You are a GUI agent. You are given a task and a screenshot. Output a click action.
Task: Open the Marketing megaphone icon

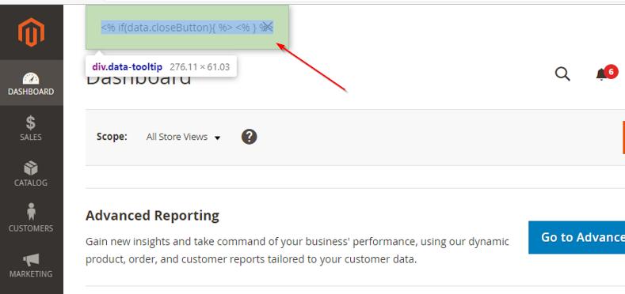pos(31,260)
